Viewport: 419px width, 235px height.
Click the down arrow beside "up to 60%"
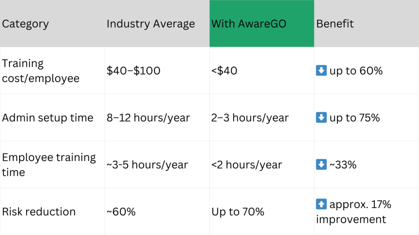[322, 71]
